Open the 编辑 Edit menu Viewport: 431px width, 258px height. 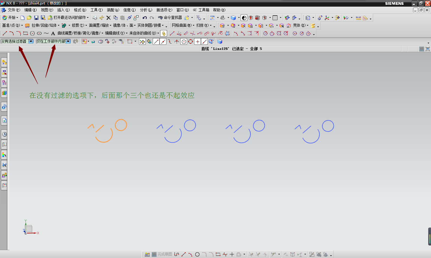(x=30, y=10)
